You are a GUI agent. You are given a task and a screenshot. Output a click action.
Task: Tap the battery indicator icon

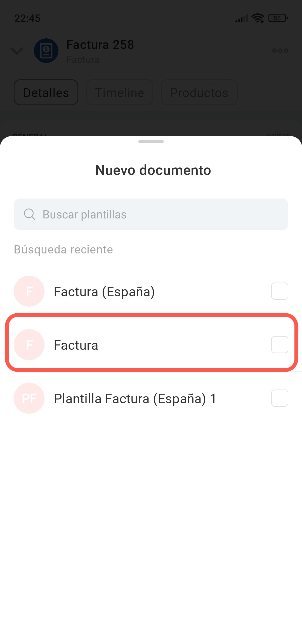coord(278,18)
